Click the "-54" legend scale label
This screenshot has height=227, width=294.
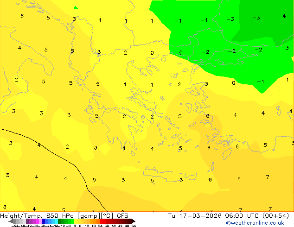click(x=15, y=226)
